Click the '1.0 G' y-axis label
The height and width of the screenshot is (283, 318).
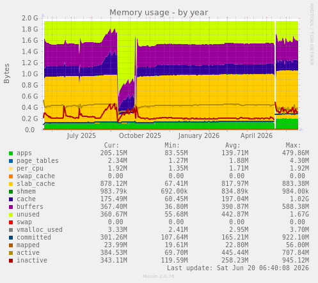click(x=30, y=74)
